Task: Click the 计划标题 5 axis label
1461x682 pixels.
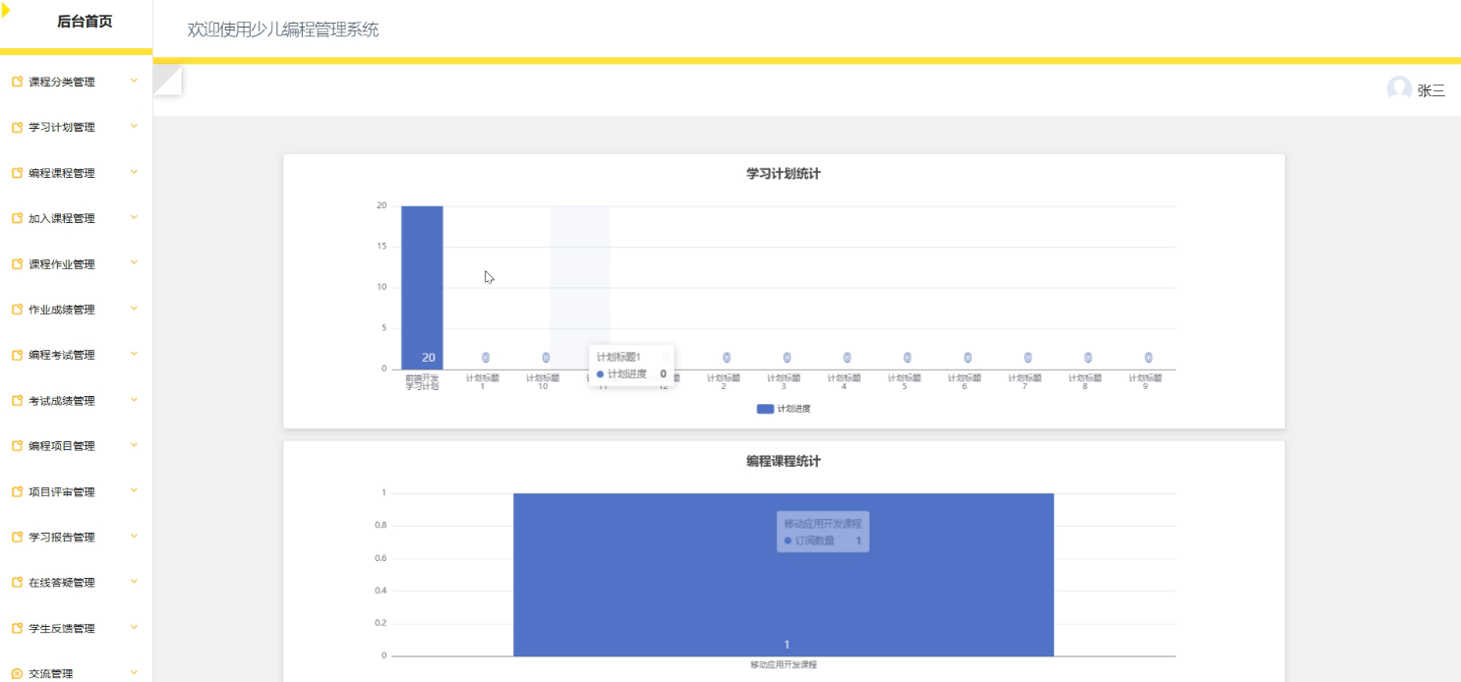Action: coord(905,382)
